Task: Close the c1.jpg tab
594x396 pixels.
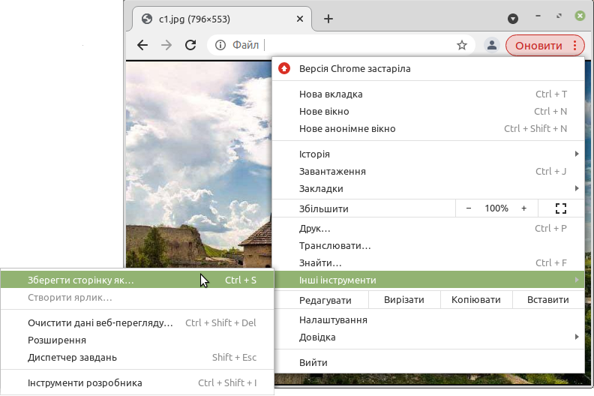Action: (298, 19)
